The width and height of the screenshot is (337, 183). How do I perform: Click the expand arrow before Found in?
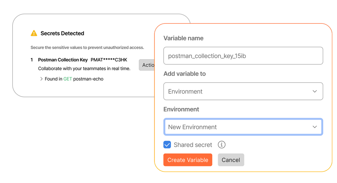click(x=41, y=79)
